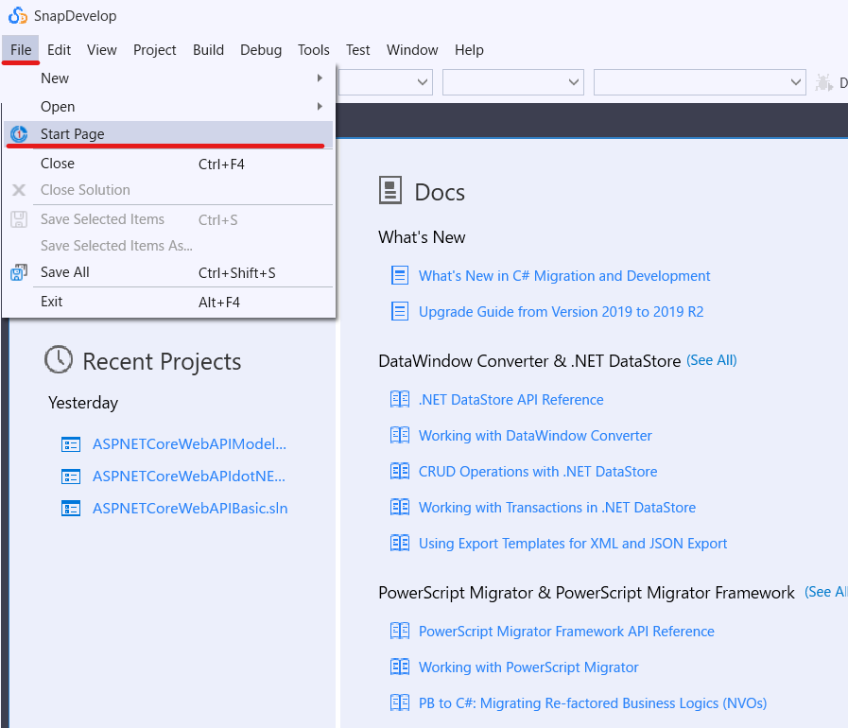Click the book icon beside CRUD Operations link
Screen dimensions: 848x728
(400, 472)
